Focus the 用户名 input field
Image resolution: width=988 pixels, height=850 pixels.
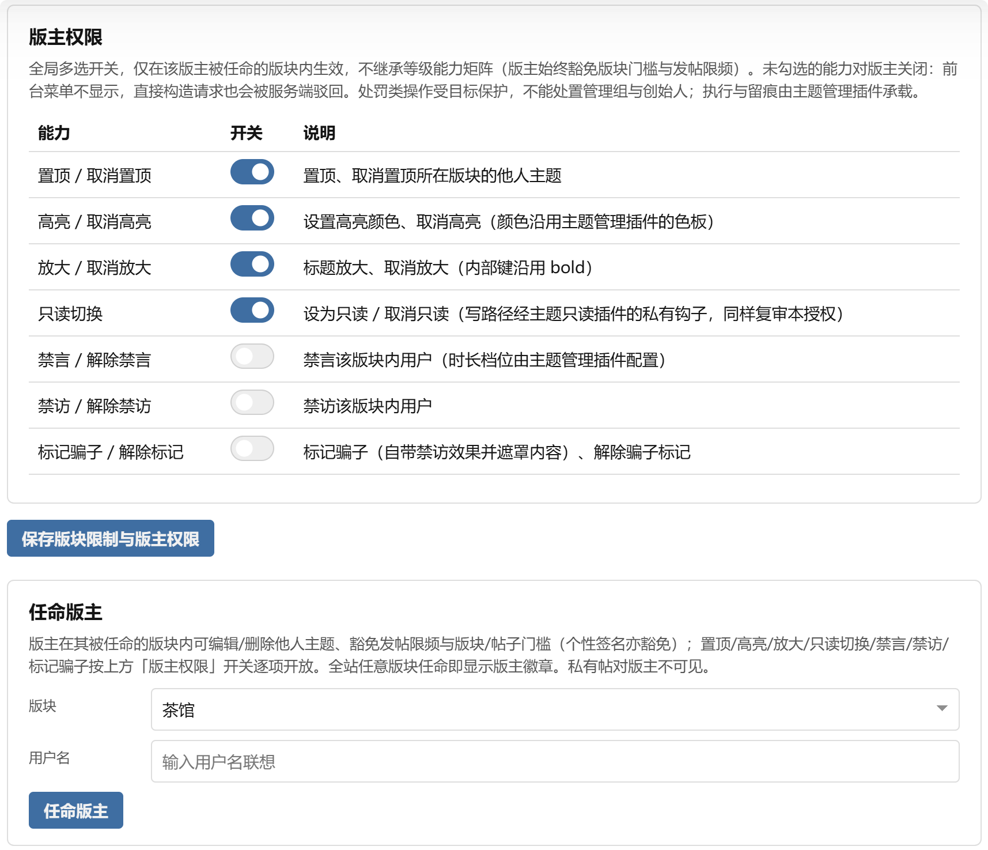pos(555,761)
